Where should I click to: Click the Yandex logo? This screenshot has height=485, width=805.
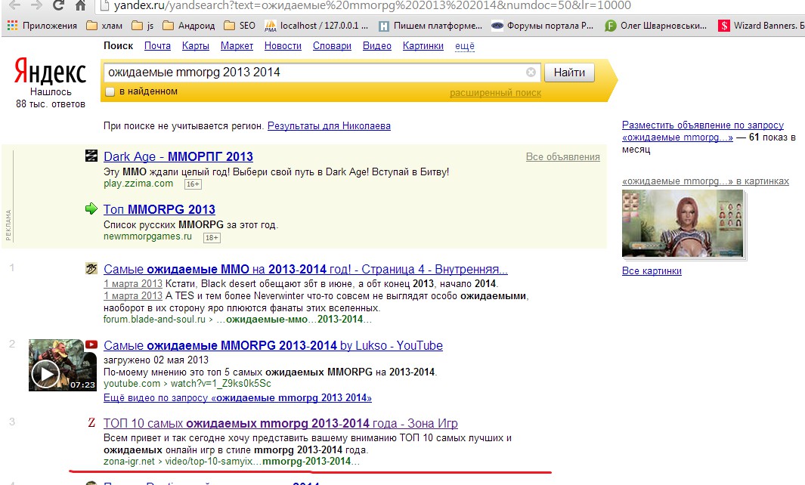(51, 71)
